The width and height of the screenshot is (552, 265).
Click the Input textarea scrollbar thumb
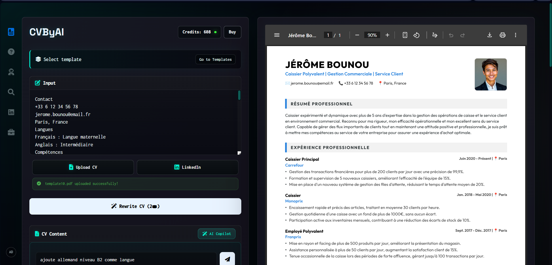[x=239, y=95]
